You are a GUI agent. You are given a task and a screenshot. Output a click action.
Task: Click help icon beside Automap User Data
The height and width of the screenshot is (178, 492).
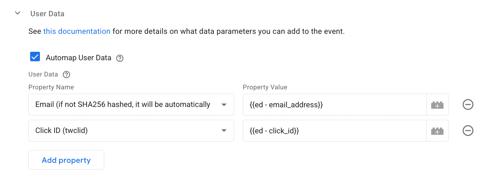coord(120,58)
